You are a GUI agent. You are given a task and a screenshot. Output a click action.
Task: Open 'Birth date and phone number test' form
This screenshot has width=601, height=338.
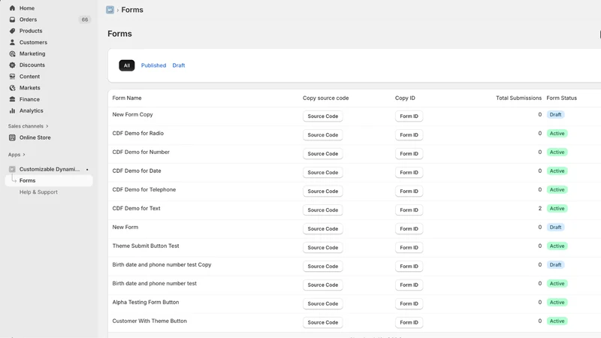coord(155,284)
